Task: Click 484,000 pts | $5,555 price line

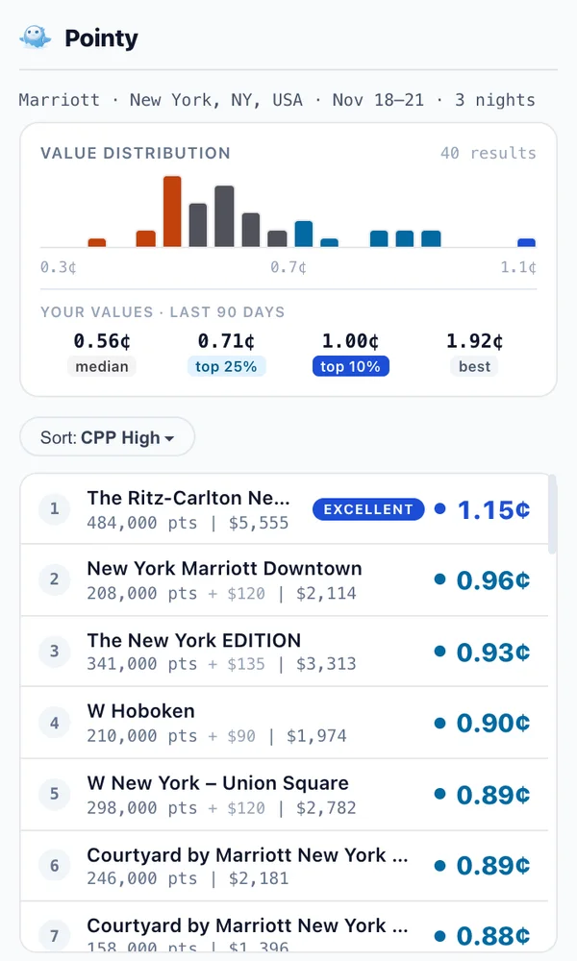Action: click(188, 524)
